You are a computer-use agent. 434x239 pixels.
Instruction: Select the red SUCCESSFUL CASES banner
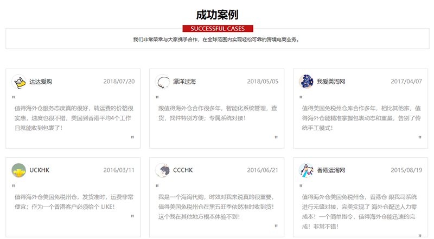[218, 29]
